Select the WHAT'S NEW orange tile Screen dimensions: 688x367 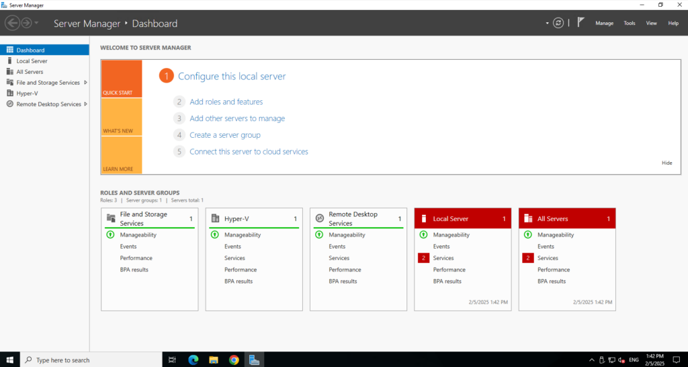point(122,117)
